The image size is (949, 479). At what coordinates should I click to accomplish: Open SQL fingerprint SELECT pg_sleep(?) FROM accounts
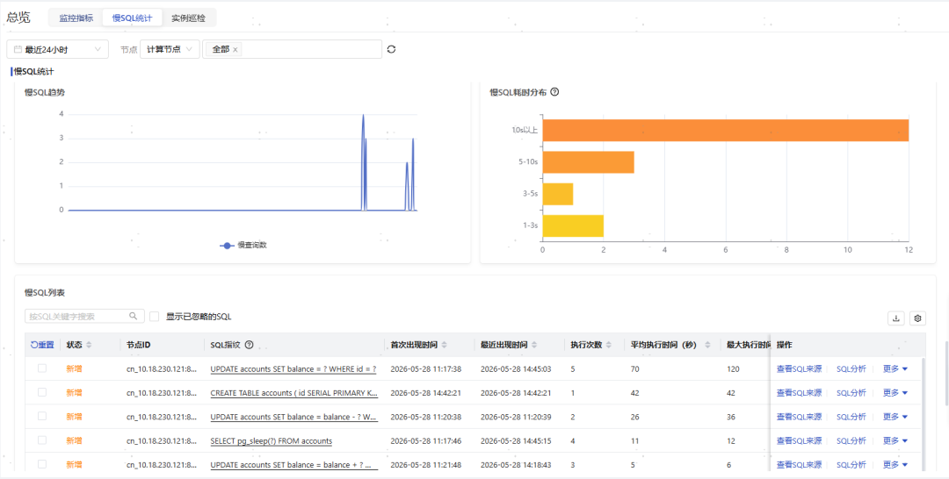tap(272, 440)
